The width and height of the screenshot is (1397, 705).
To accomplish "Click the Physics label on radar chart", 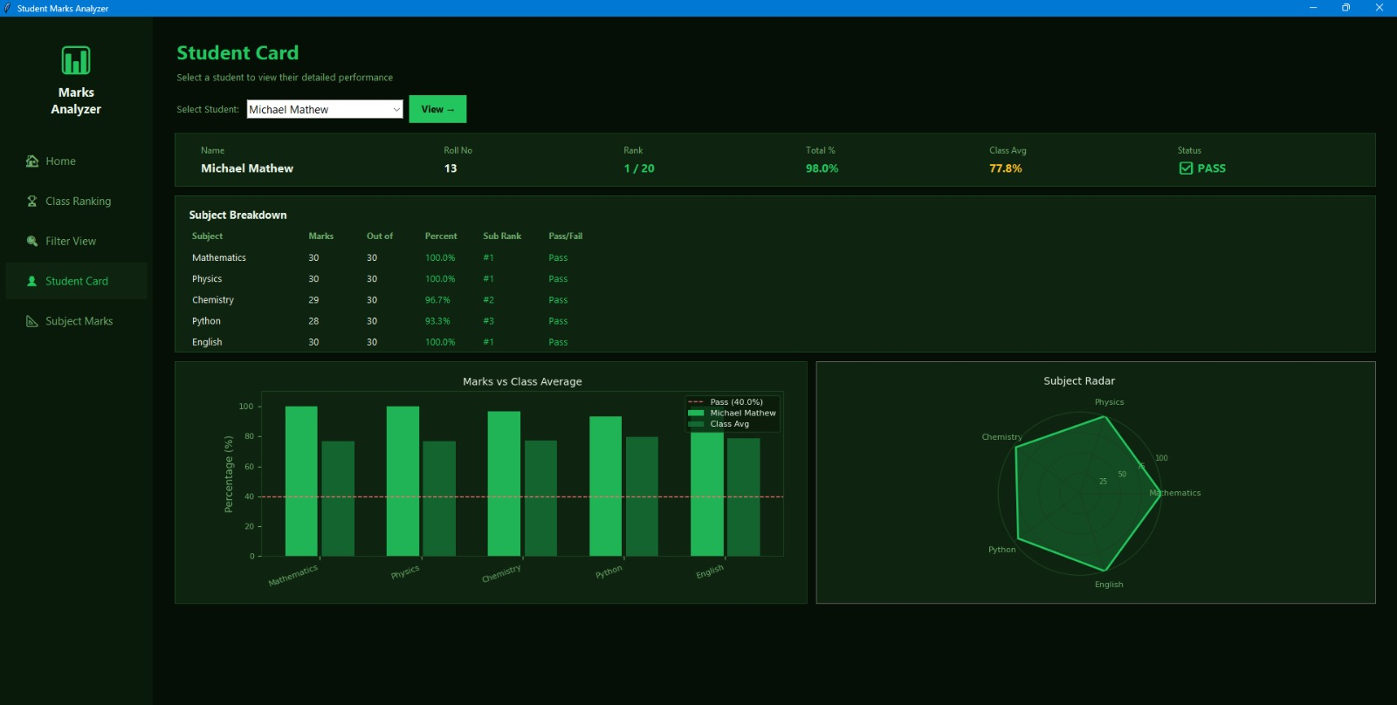I will tap(1109, 402).
